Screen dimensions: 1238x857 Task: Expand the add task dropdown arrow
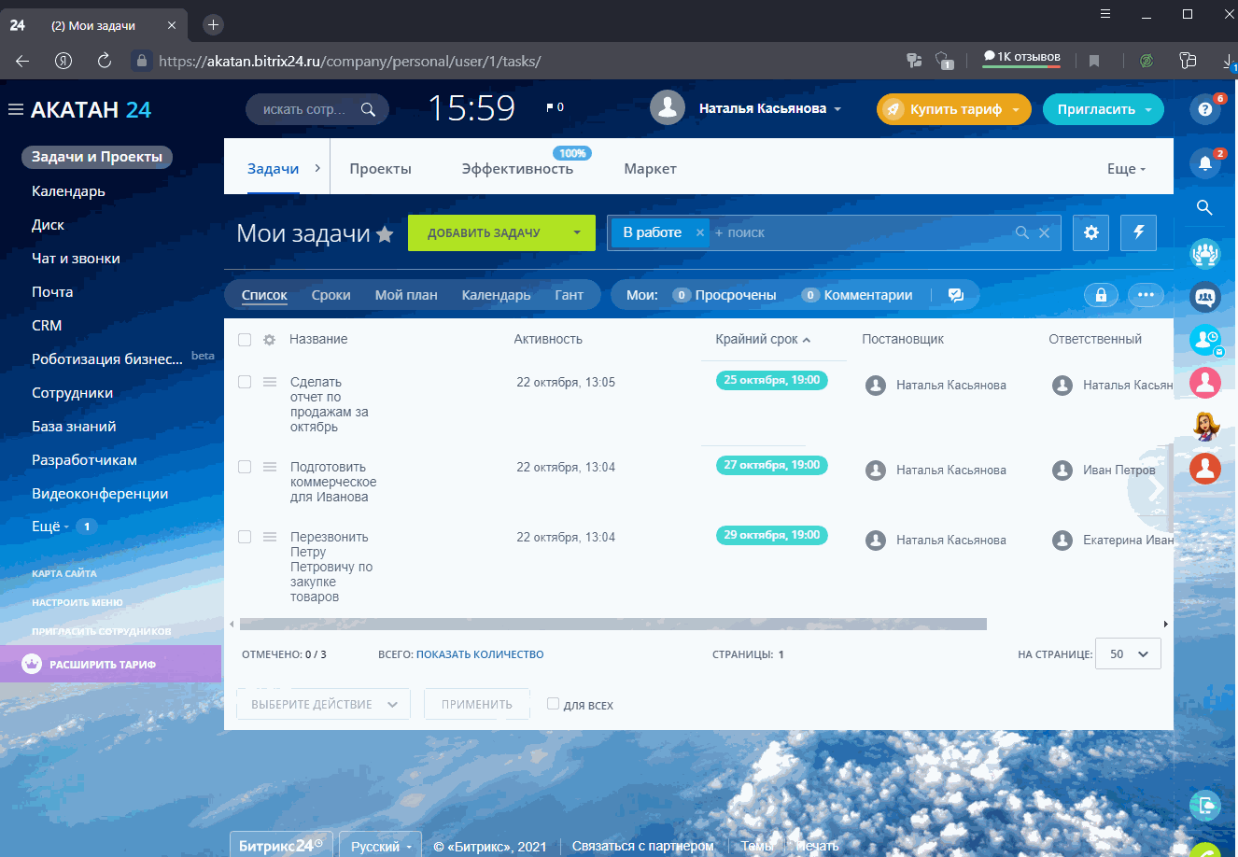tap(577, 233)
